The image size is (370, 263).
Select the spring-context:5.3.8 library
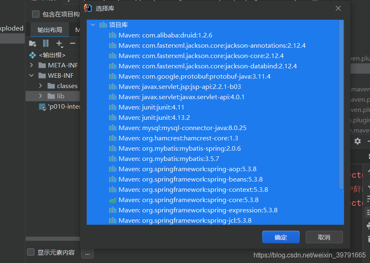(x=193, y=190)
